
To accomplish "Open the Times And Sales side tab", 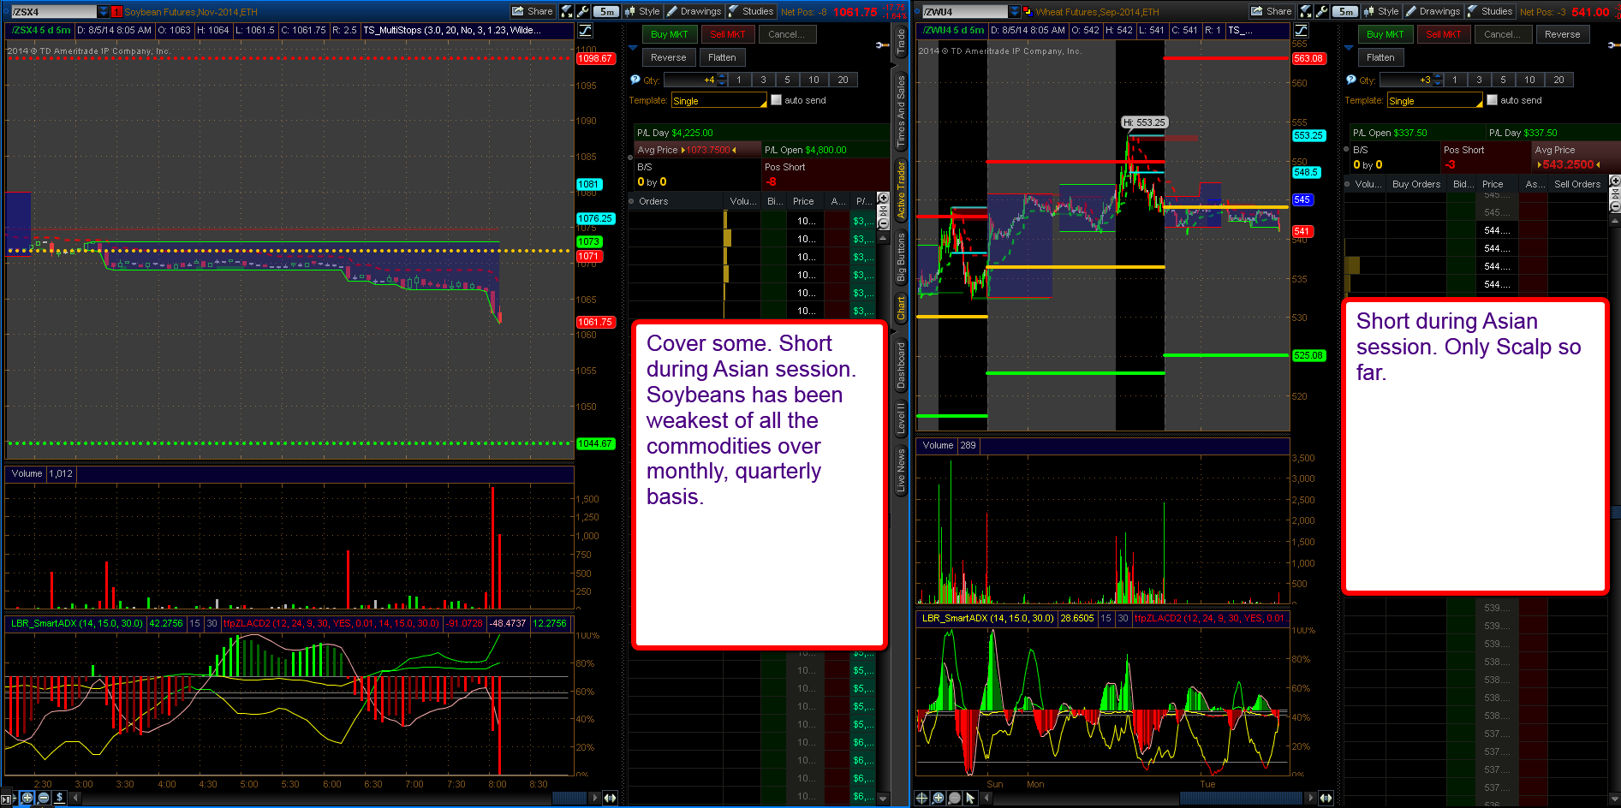I will 901,111.
